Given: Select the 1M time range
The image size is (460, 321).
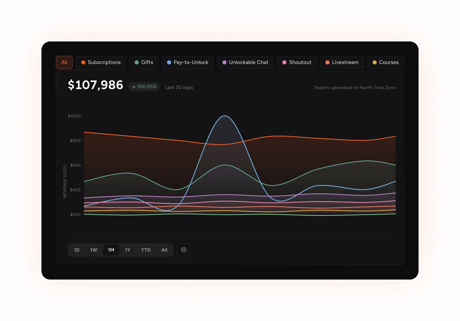Looking at the screenshot, I should point(111,250).
